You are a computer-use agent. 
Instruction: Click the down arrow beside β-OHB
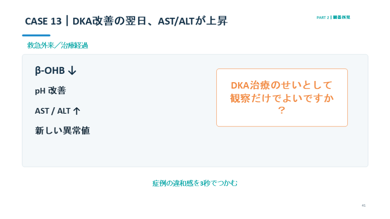[x=72, y=70]
